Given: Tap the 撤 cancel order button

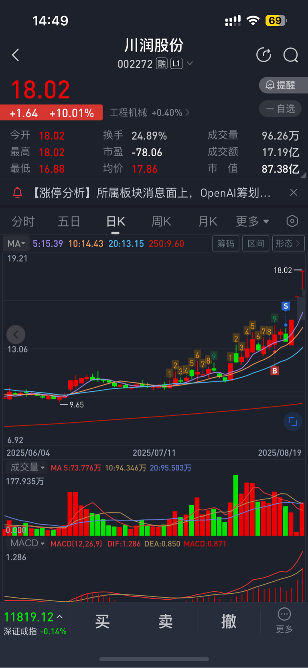Looking at the screenshot, I should coord(229,621).
